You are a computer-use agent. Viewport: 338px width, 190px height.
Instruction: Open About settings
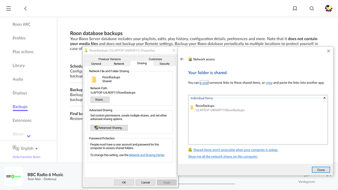[x=18, y=134]
